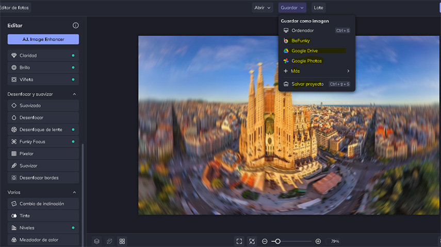The image size is (441, 247).
Task: Open the layers panel icon
Action: [x=96, y=241]
